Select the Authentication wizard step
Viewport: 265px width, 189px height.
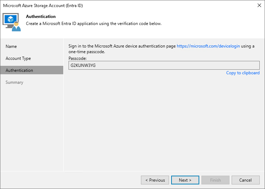coord(32,70)
